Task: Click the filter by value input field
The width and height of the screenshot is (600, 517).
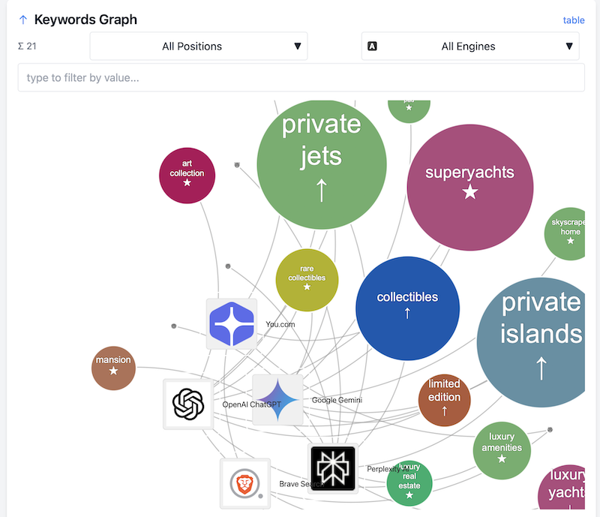Action: pos(300,77)
